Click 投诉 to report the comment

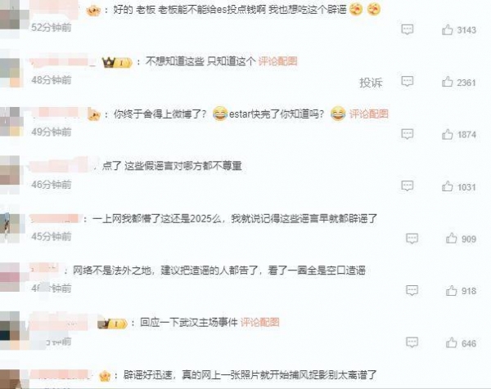pyautogui.click(x=371, y=83)
